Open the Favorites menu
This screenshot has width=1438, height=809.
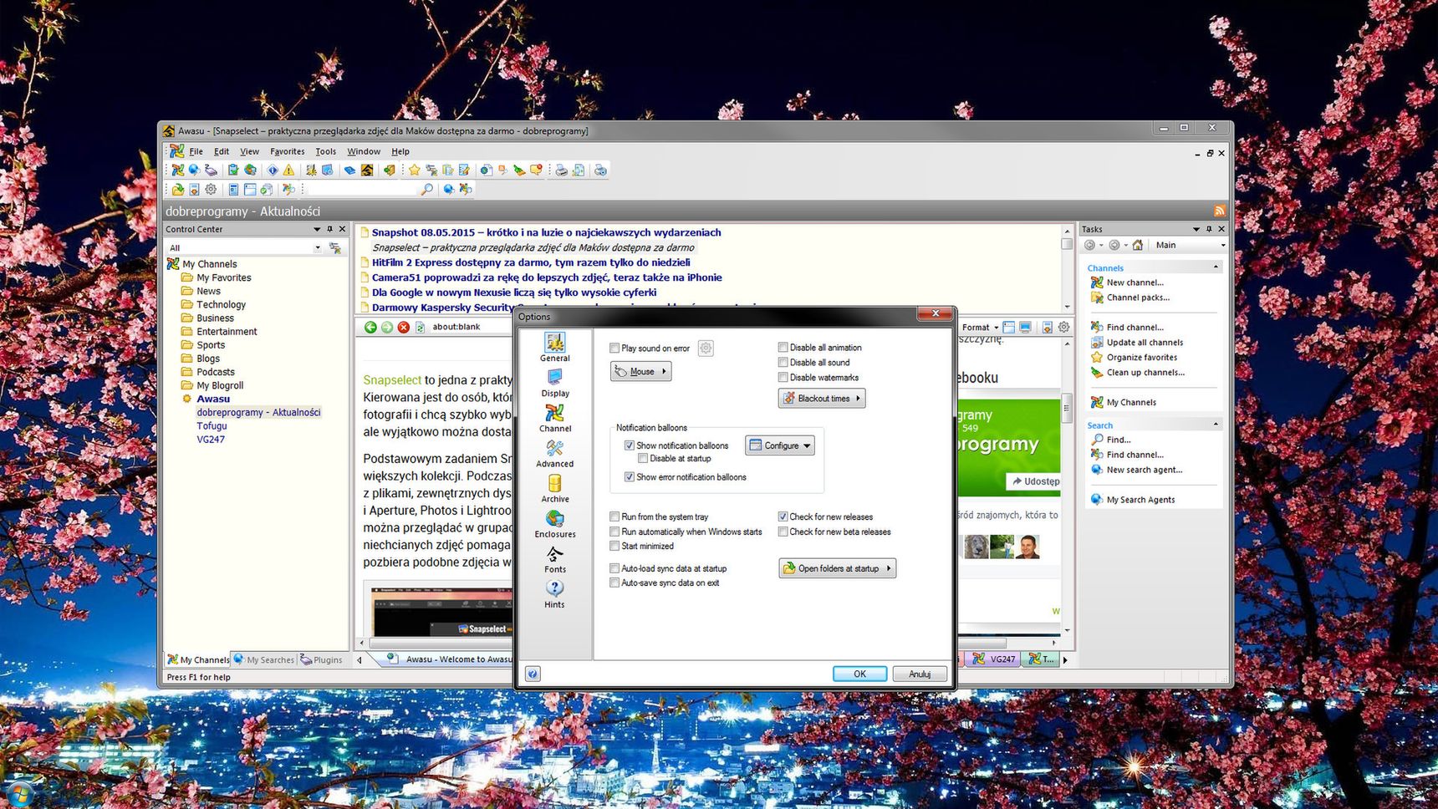pyautogui.click(x=287, y=151)
